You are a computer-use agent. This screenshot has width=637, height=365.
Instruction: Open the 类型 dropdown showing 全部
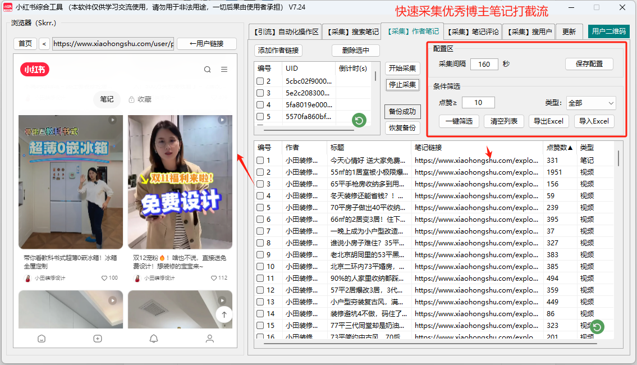[x=591, y=103]
